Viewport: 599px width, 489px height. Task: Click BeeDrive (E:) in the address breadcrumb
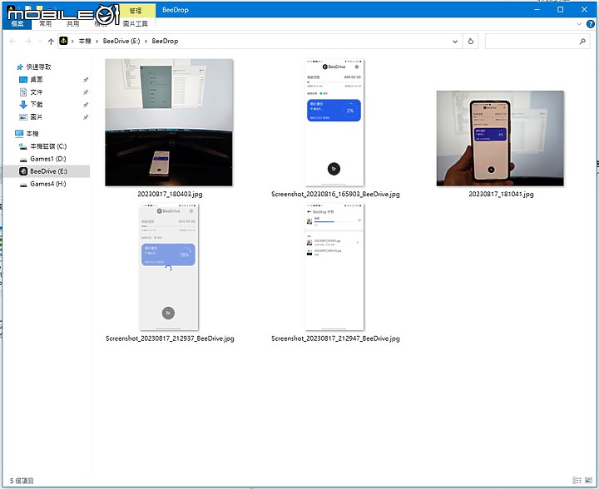pos(121,42)
